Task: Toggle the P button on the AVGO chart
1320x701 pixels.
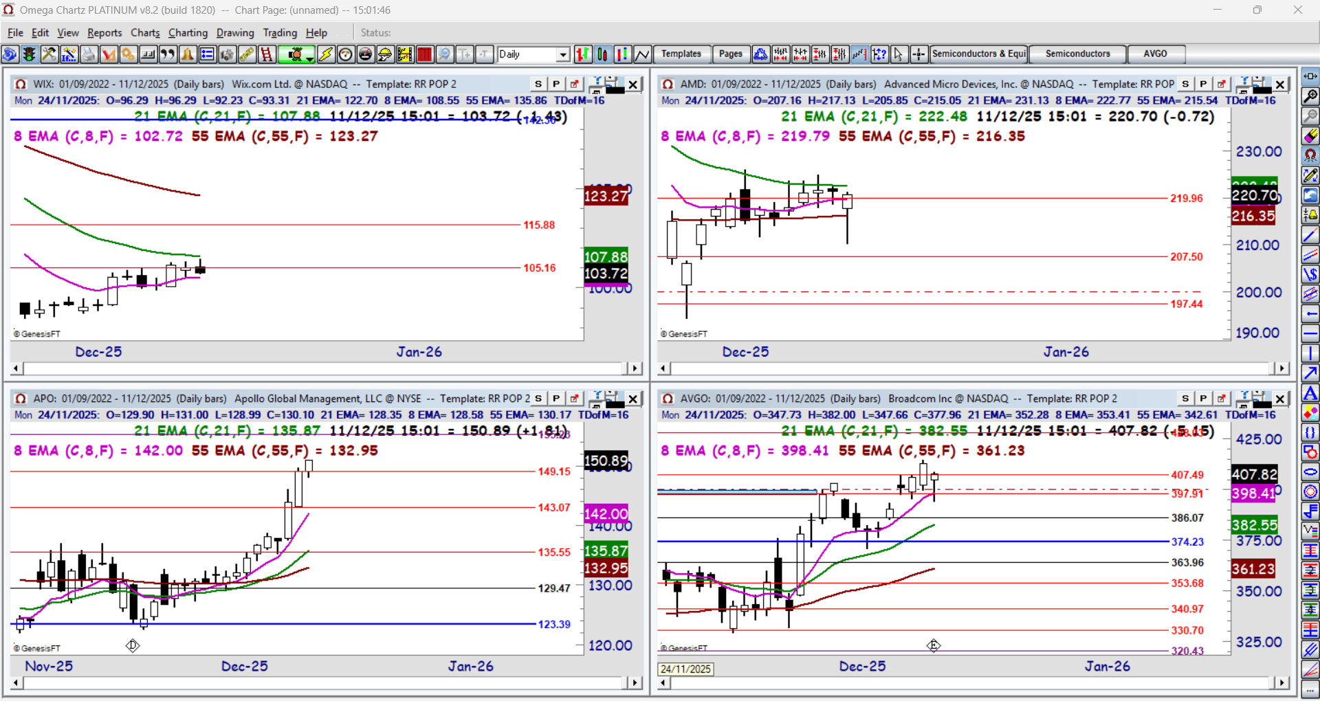Action: (x=1203, y=399)
